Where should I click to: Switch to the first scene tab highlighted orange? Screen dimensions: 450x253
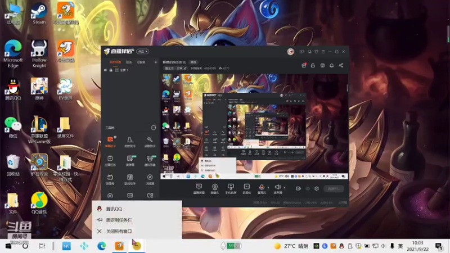coord(115,62)
